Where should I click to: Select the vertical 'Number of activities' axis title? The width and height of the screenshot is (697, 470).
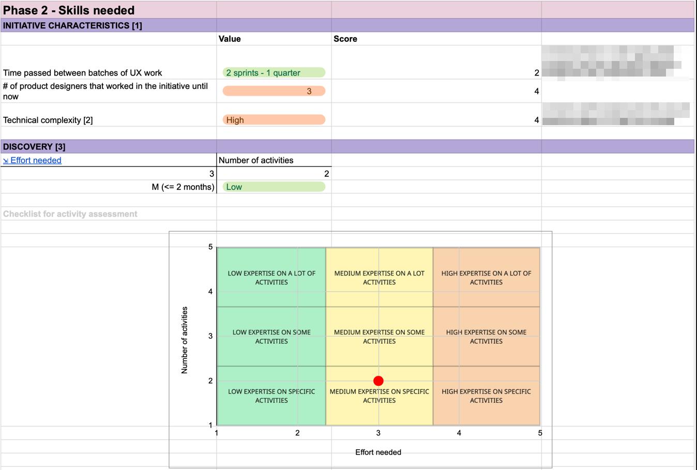tap(185, 340)
